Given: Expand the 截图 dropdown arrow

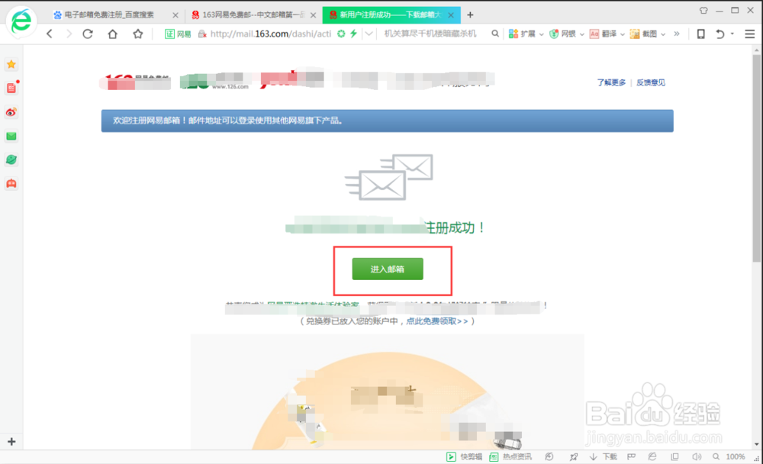Looking at the screenshot, I should (663, 34).
